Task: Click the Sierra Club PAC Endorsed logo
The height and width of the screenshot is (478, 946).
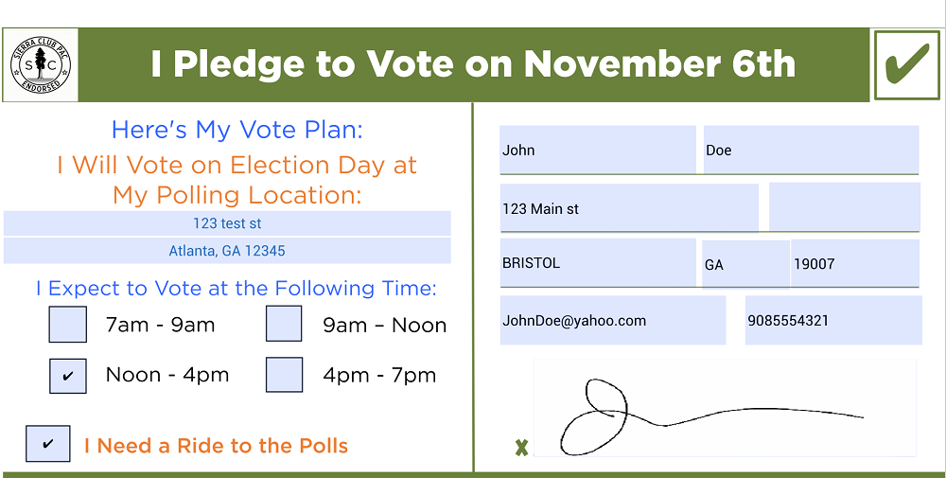Action: [x=41, y=64]
